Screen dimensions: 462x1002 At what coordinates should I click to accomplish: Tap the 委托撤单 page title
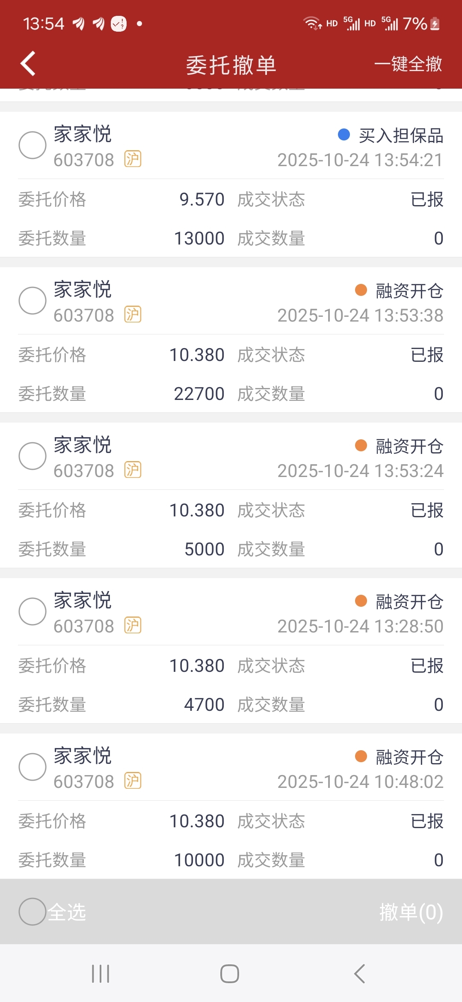[231, 65]
